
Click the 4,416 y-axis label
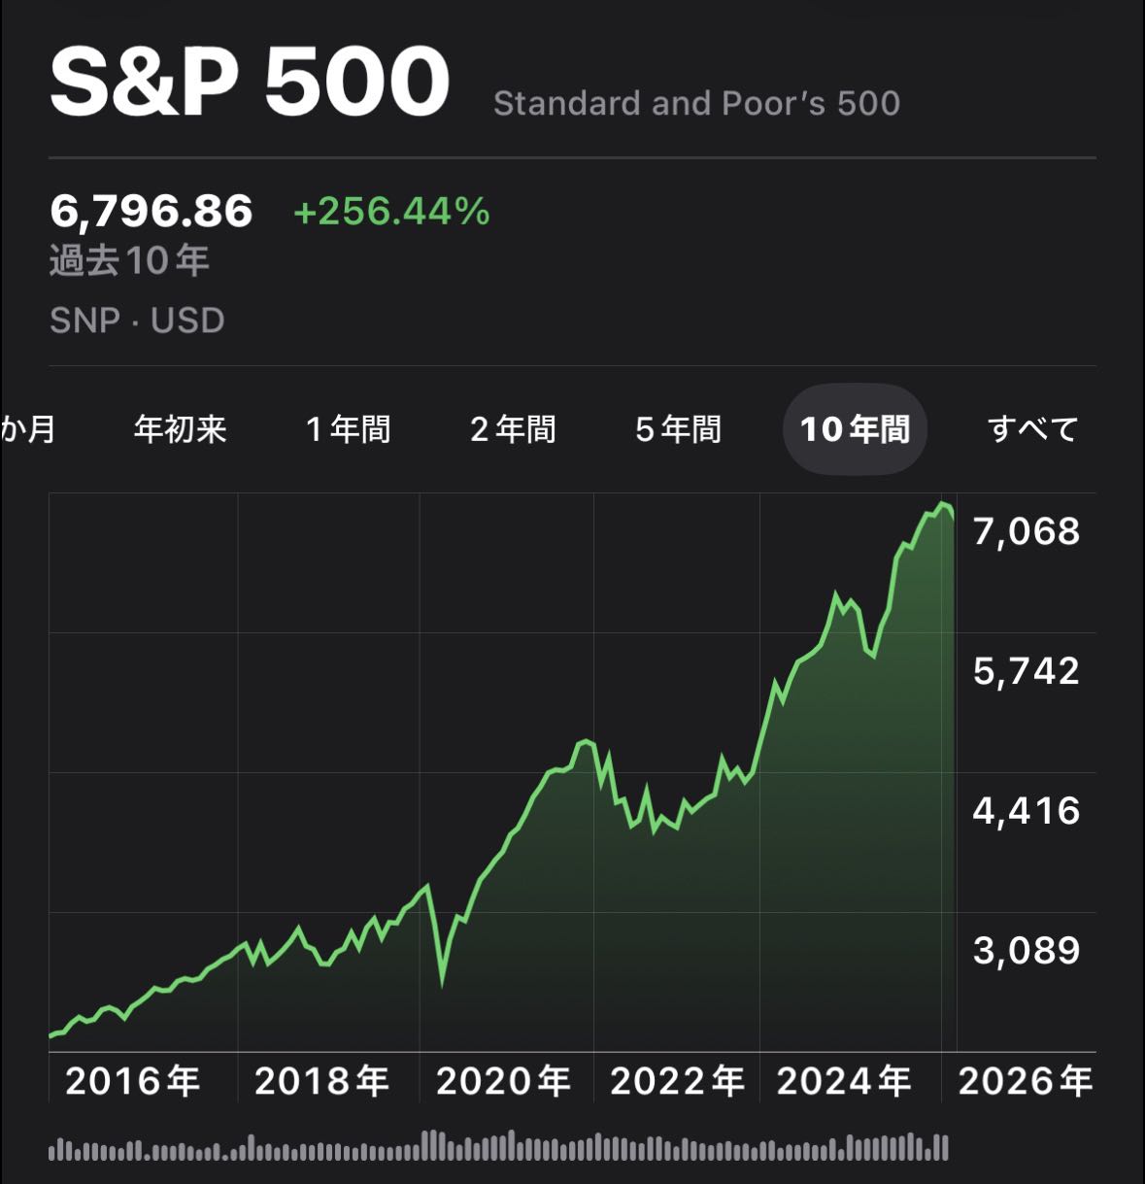click(1026, 810)
